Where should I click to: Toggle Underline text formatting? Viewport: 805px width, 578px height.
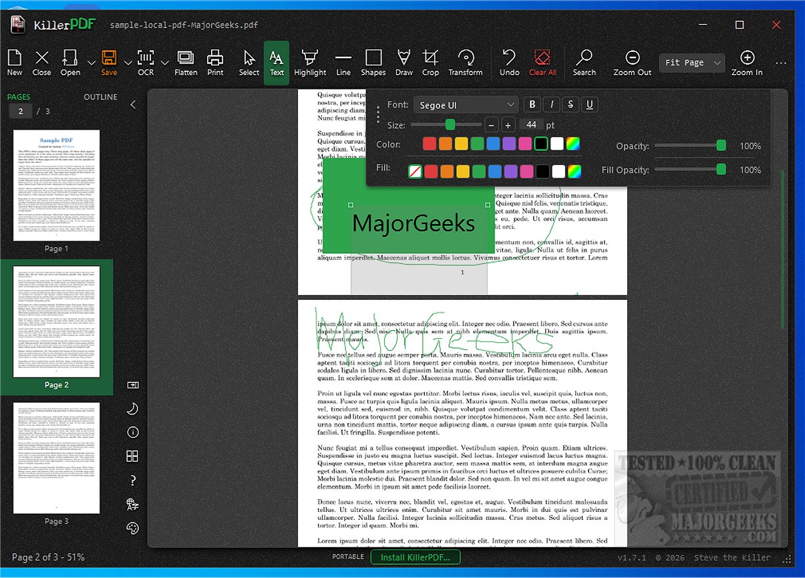click(x=589, y=104)
